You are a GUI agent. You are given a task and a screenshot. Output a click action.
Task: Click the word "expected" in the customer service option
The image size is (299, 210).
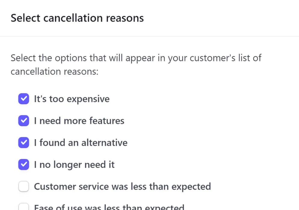[x=191, y=187]
